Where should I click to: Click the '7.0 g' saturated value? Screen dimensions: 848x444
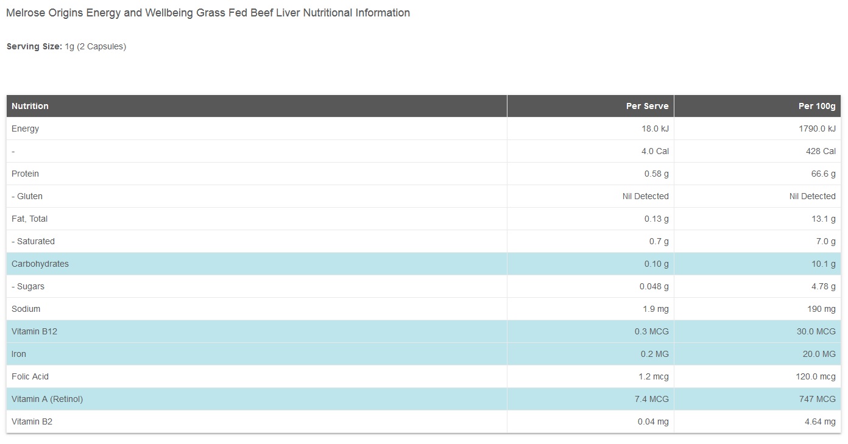(826, 241)
